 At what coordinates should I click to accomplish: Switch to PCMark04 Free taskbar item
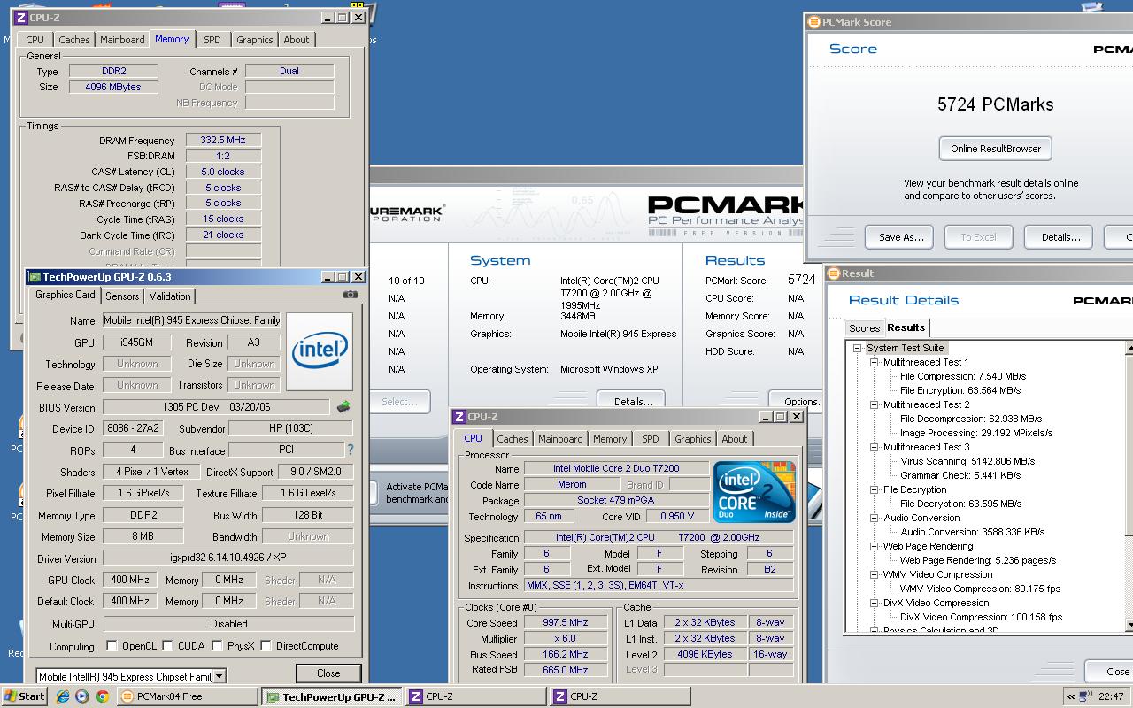pos(188,696)
